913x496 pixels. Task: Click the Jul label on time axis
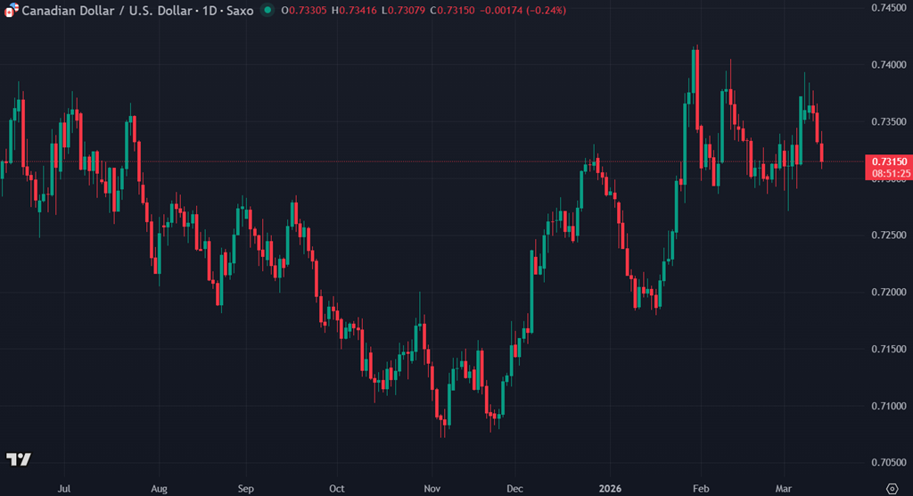[x=63, y=489]
